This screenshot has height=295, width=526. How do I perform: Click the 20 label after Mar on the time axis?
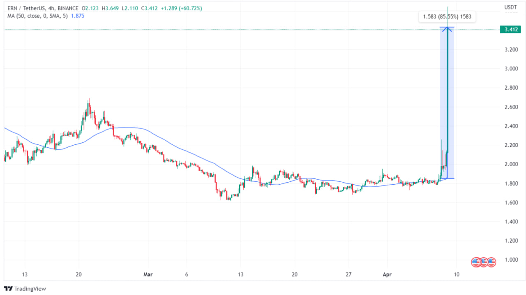point(294,274)
